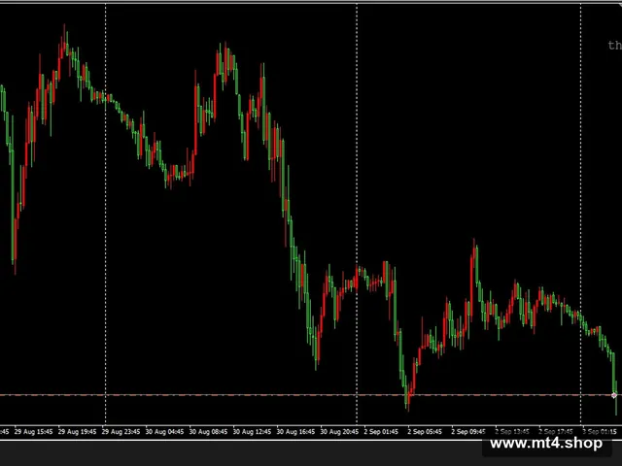Select the "30 Aug 04:45" time label
The height and width of the screenshot is (466, 622).
pyautogui.click(x=164, y=431)
